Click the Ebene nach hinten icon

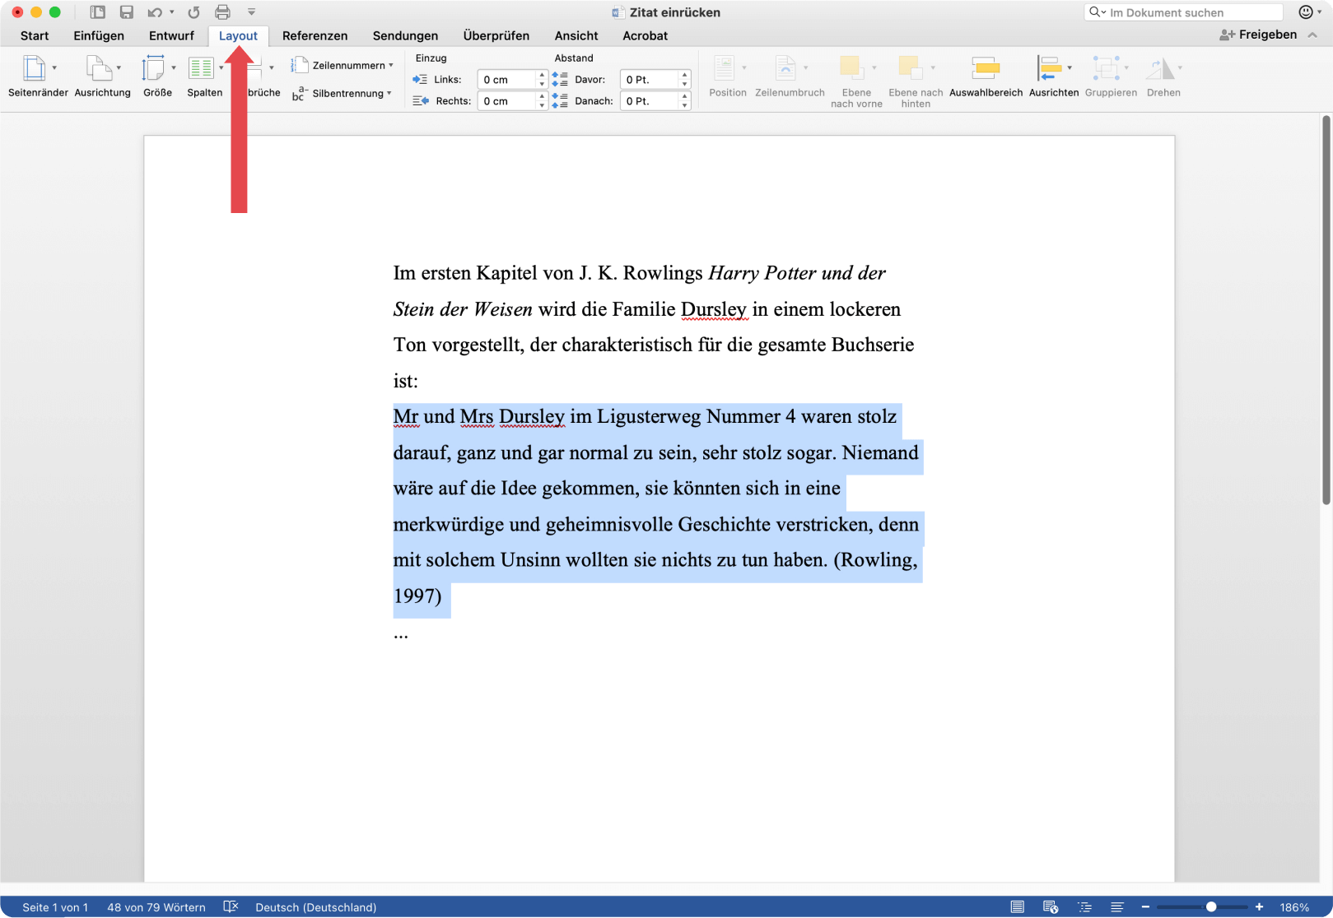910,68
